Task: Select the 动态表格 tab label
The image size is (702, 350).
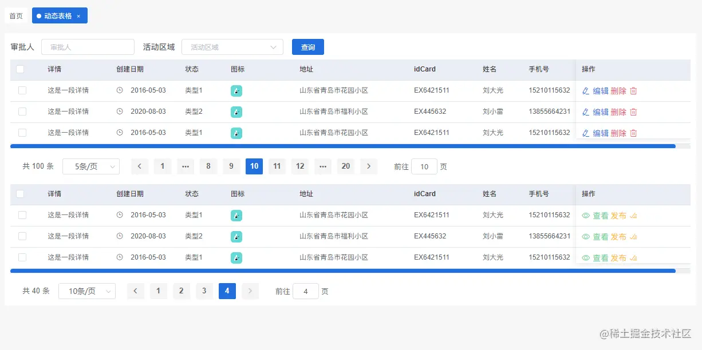Action: (x=58, y=16)
